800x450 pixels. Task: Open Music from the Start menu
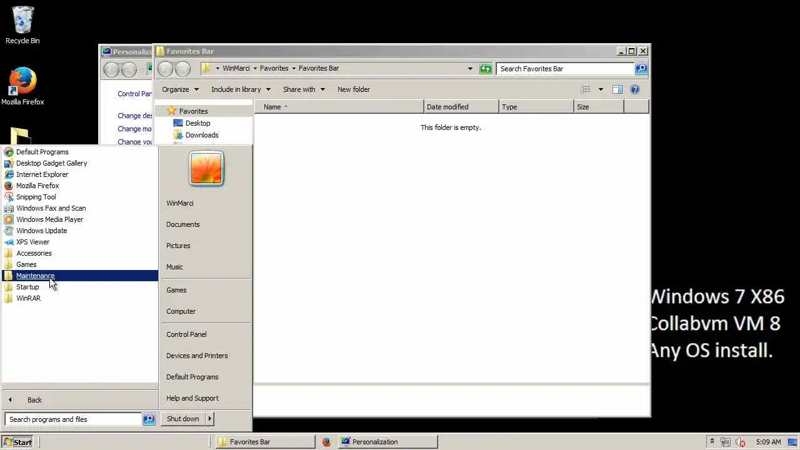(x=174, y=267)
